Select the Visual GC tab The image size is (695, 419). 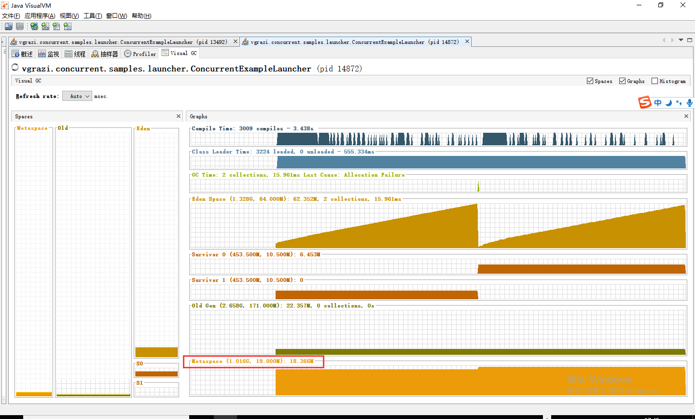pos(179,53)
